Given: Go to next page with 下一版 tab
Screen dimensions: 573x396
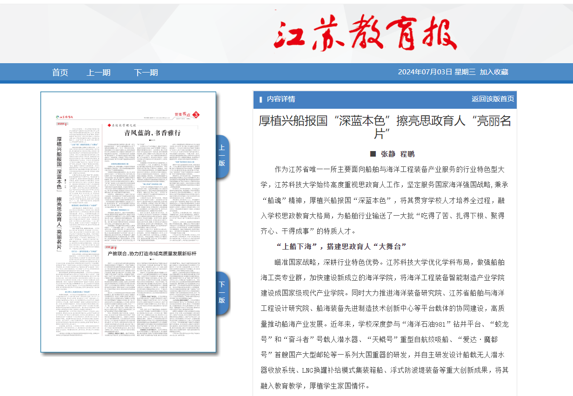Looking at the screenshot, I should pyautogui.click(x=222, y=293).
